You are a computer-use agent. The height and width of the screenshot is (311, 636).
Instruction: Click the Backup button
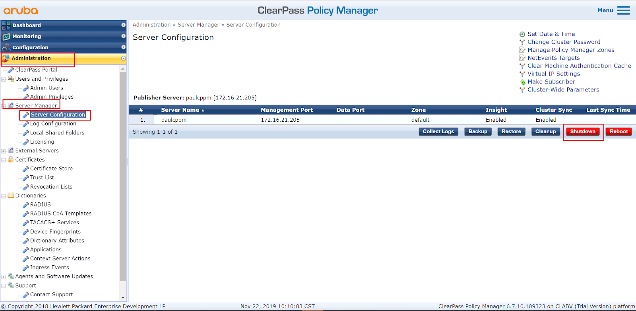[478, 132]
